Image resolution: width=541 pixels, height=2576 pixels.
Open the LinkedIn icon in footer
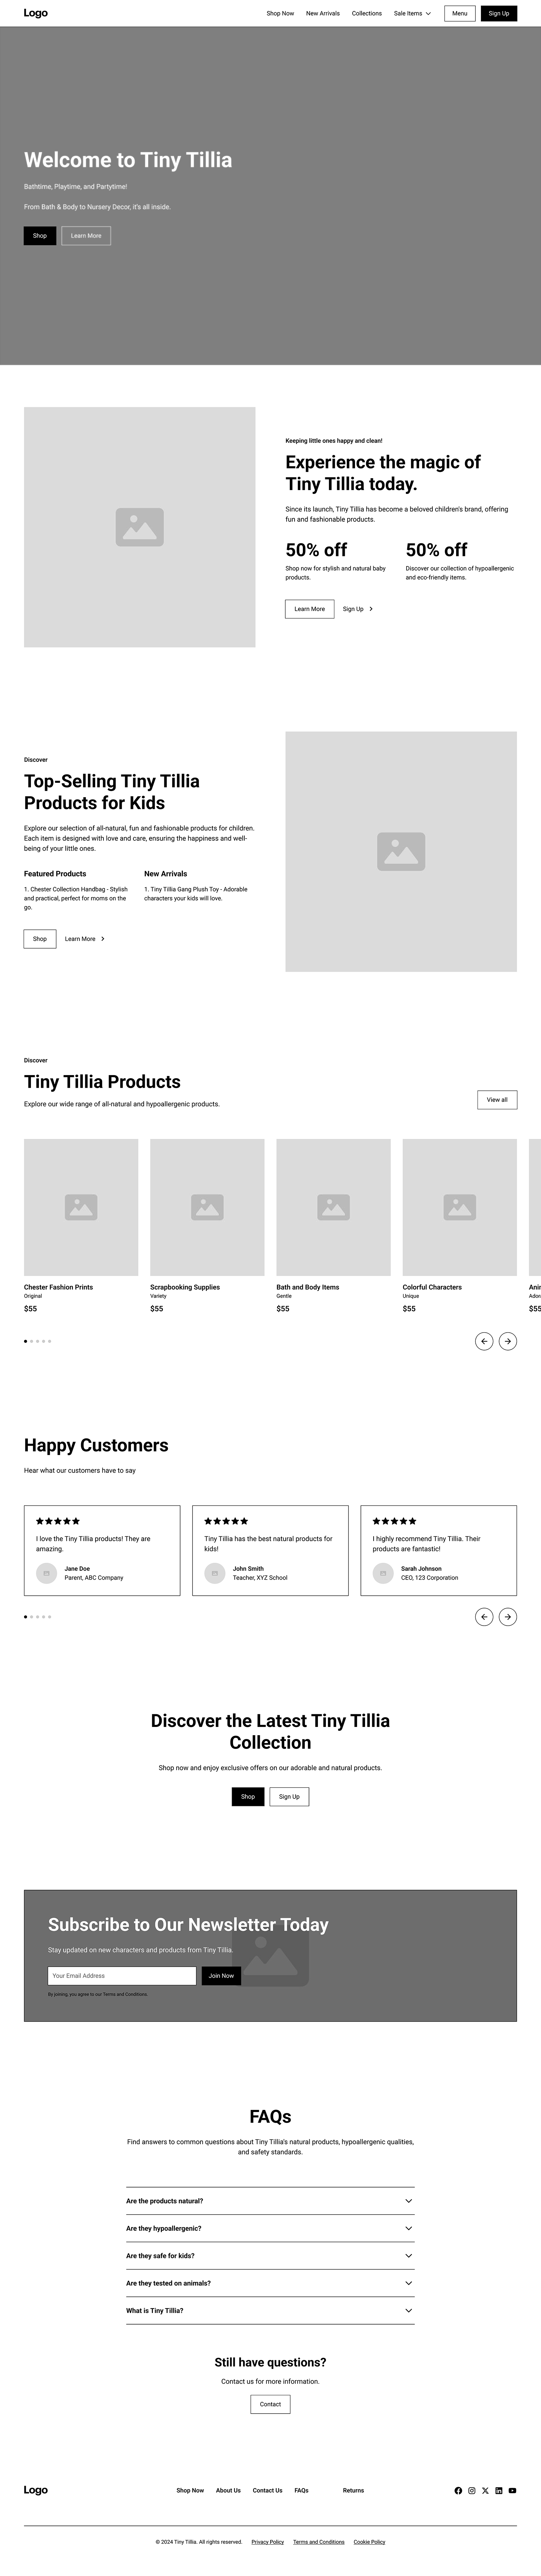pos(499,2490)
